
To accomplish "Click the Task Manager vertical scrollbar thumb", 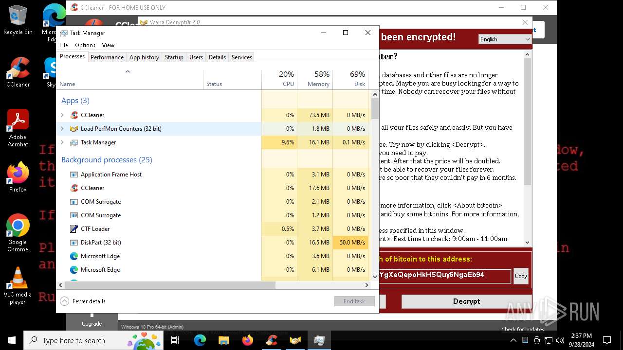I will click(375, 109).
